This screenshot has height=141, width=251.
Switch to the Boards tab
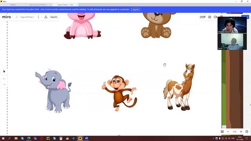pyautogui.click(x=13, y=5)
